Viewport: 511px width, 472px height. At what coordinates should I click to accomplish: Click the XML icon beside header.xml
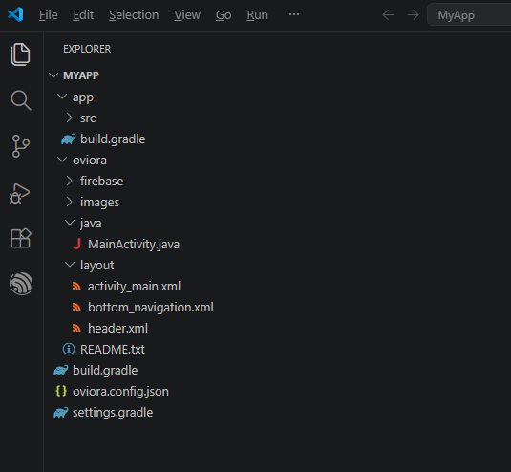pyautogui.click(x=76, y=328)
